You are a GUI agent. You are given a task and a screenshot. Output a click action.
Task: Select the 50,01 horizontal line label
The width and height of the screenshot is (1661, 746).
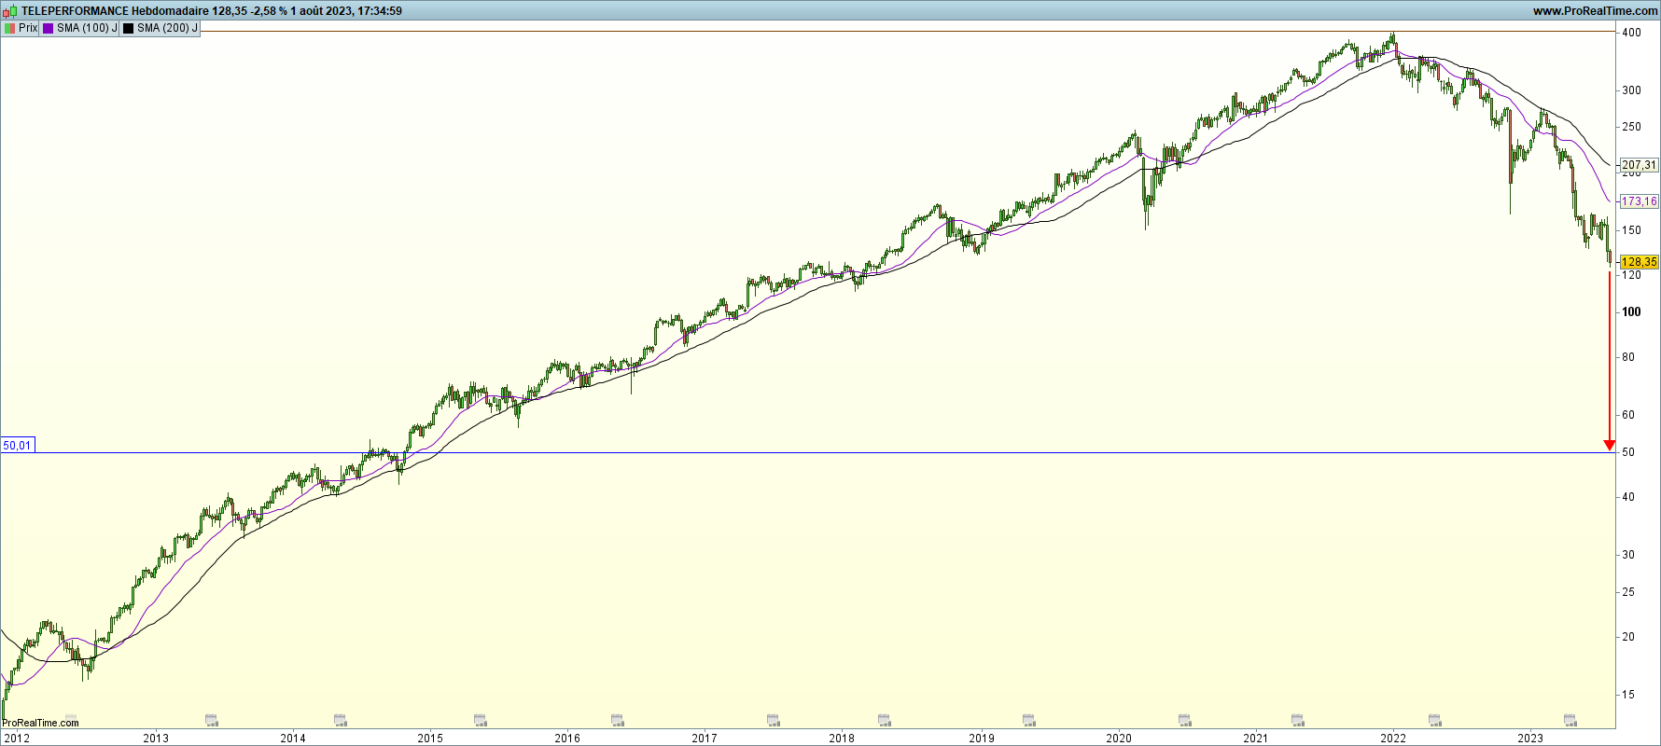[17, 446]
